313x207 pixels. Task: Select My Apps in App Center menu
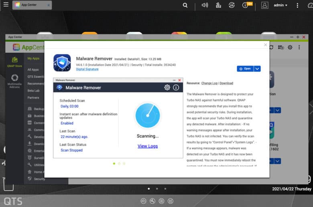[x=33, y=59]
